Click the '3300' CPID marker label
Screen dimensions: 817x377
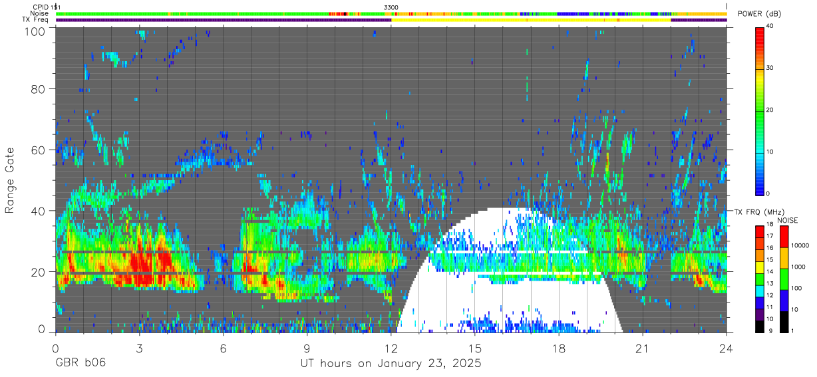coord(391,7)
